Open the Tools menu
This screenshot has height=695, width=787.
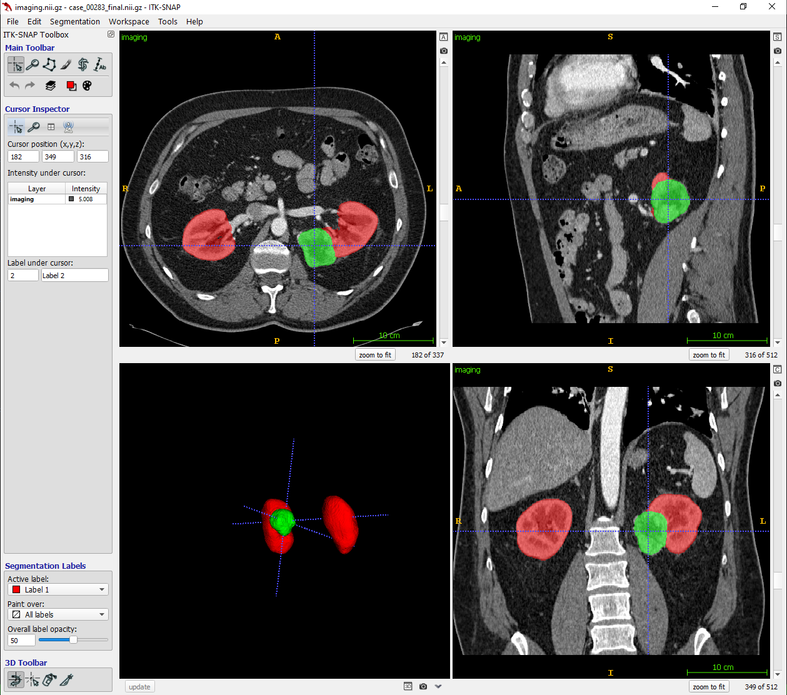pyautogui.click(x=168, y=21)
